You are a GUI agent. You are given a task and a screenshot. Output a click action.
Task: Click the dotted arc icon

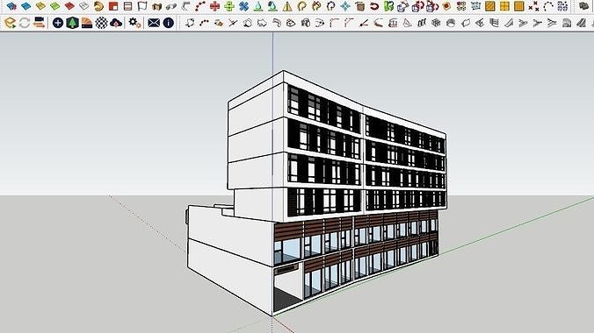548,6
